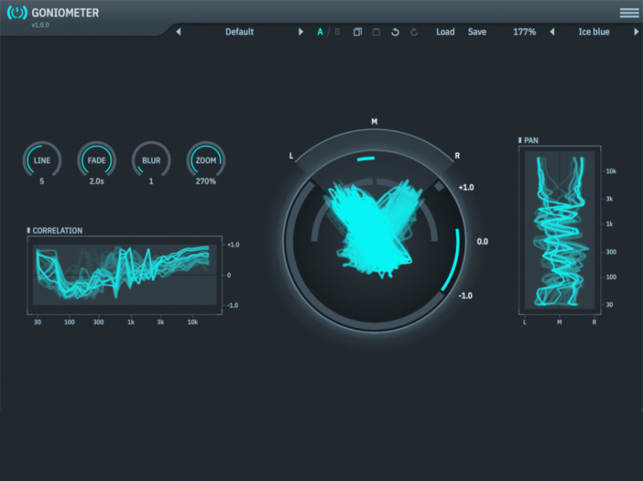Image resolution: width=643 pixels, height=481 pixels.
Task: Toggle the Pan panel indicator
Action: 520,140
